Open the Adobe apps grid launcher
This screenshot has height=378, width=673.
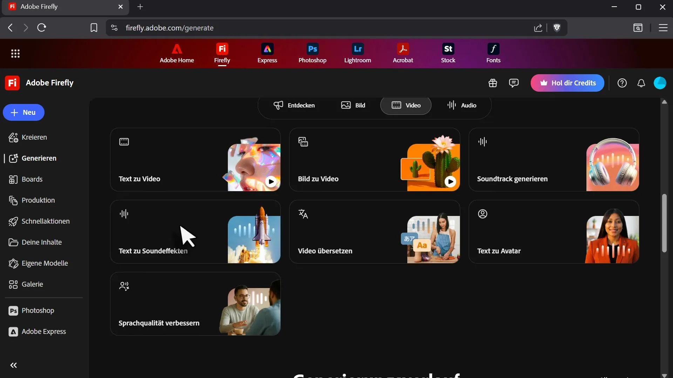[15, 54]
